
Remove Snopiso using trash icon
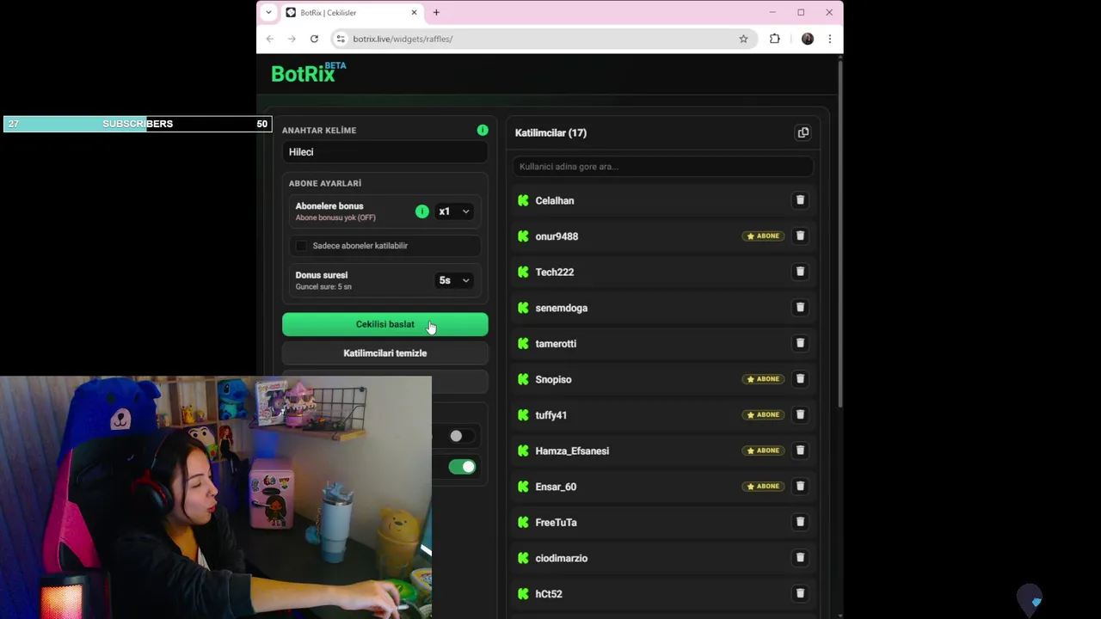click(800, 379)
